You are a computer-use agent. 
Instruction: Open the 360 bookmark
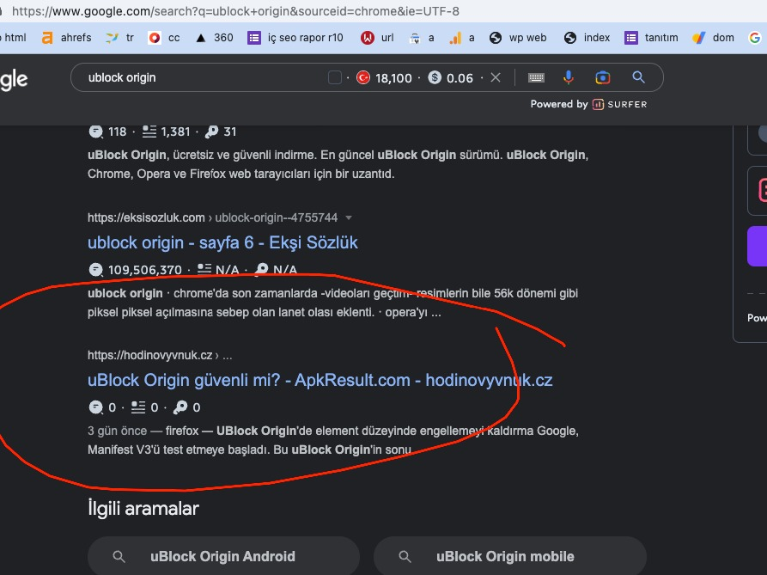[214, 38]
